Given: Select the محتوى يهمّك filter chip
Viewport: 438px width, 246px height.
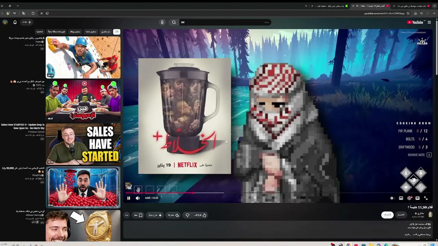Looking at the screenshot, I should click(75, 32).
